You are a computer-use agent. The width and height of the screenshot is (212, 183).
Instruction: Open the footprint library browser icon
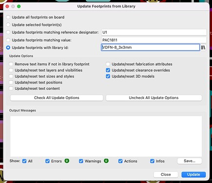(203, 47)
